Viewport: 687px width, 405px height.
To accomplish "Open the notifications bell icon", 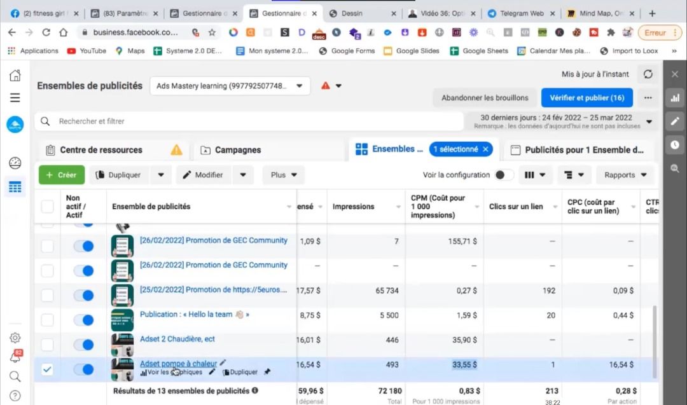I will pos(15,357).
